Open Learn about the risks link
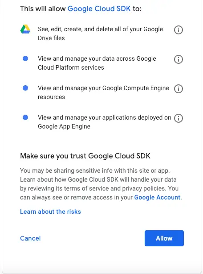203x274 pixels. (x=51, y=212)
